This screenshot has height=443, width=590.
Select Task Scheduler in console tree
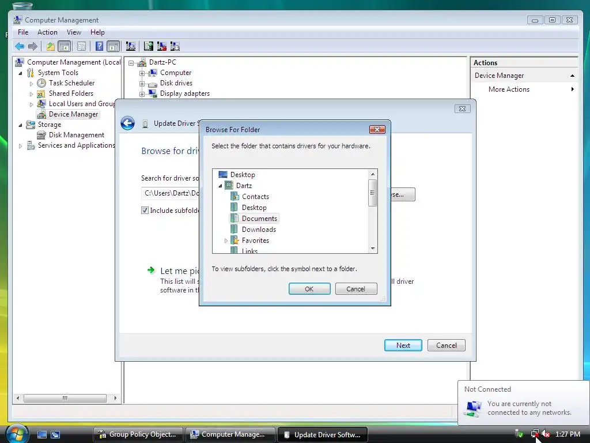pyautogui.click(x=71, y=83)
